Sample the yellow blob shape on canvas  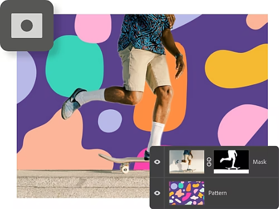pyautogui.click(x=236, y=67)
